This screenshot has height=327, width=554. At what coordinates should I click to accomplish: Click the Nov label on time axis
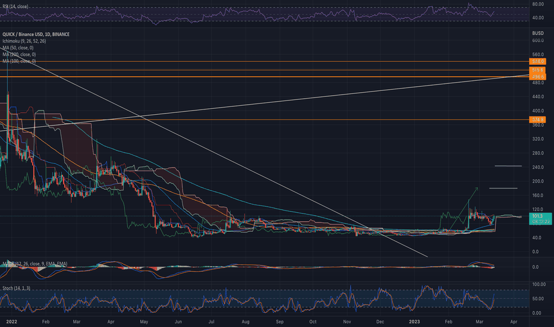tap(347, 322)
